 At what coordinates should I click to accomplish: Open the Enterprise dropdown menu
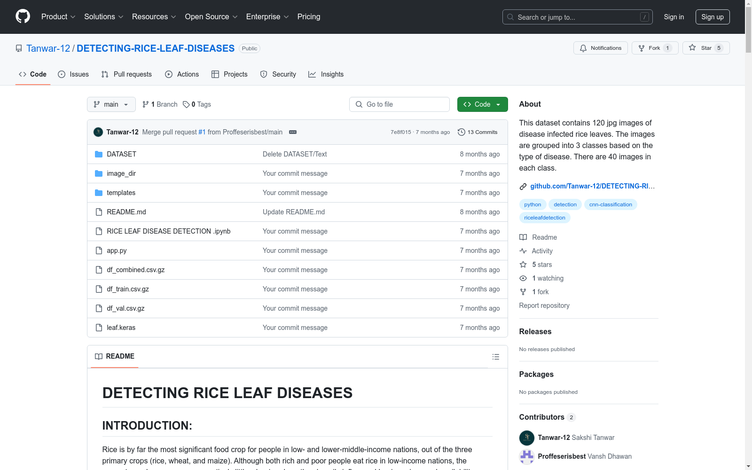267,16
